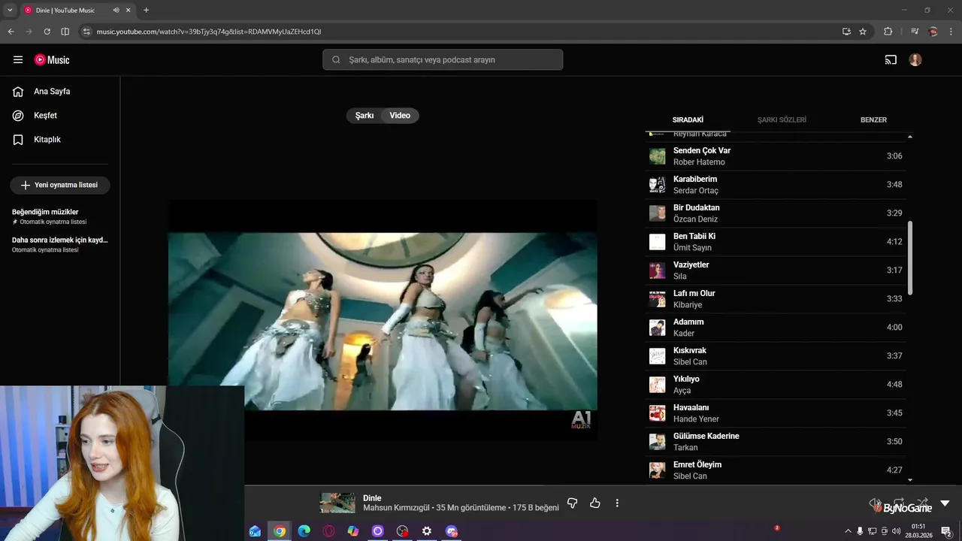
Task: Open Chrome media control icon
Action: coord(914,32)
